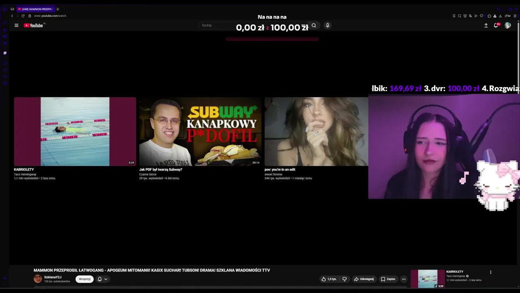Open YouTube notifications bell
The image size is (520, 293).
pyautogui.click(x=496, y=25)
